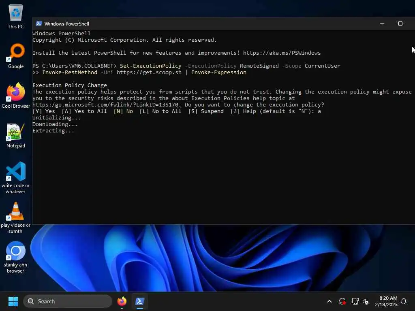Click the 'CurrentUser' scope value

pyautogui.click(x=322, y=66)
